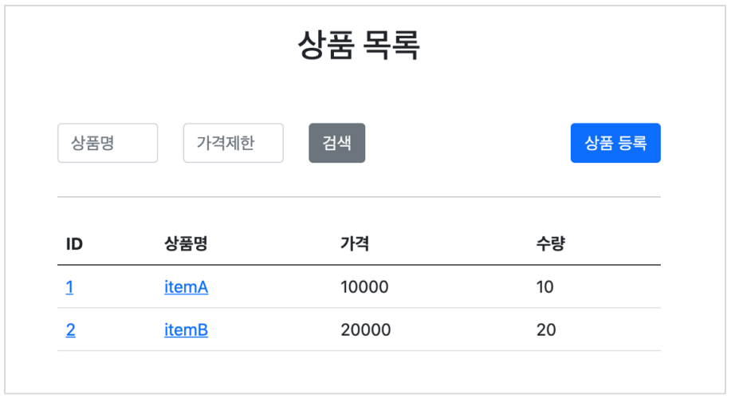Select the 10000 price cell
731x399 pixels.
coord(364,287)
